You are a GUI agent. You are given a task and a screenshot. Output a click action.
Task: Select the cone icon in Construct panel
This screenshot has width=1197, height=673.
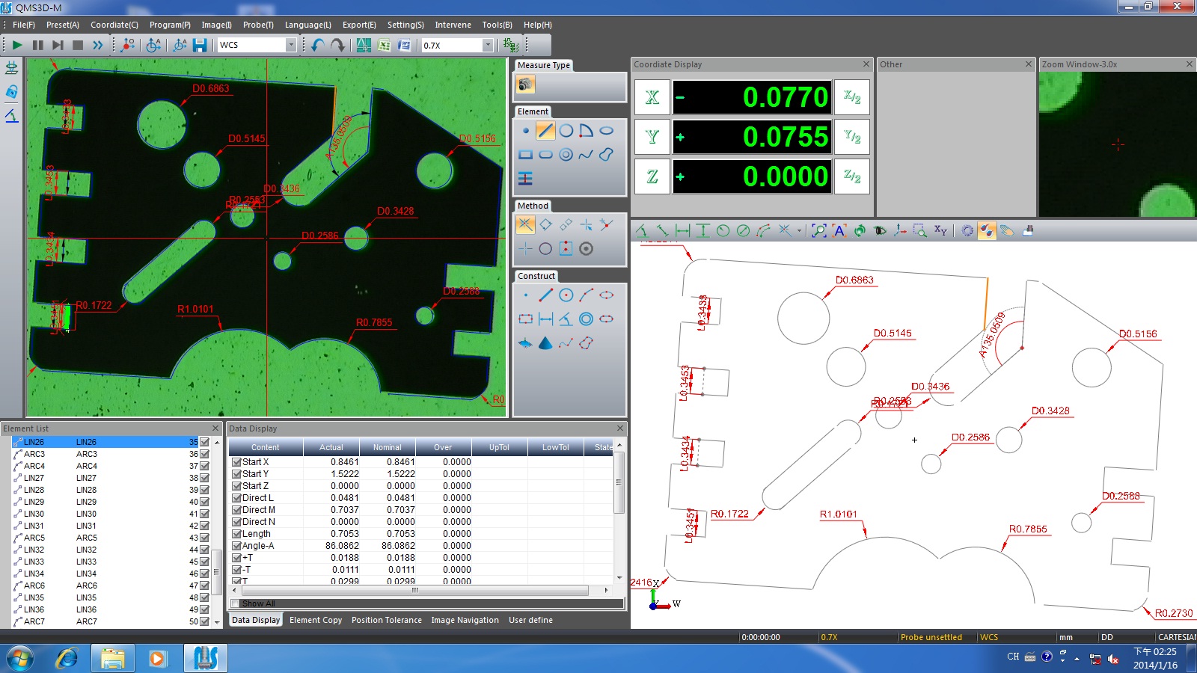(545, 343)
